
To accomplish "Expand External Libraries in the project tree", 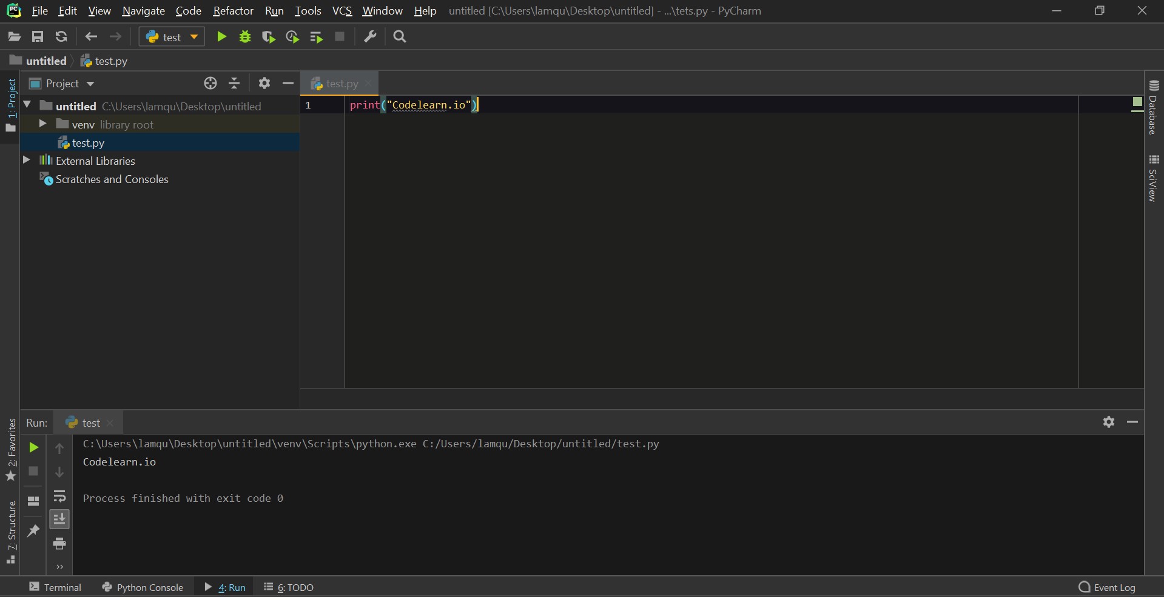I will coord(26,161).
